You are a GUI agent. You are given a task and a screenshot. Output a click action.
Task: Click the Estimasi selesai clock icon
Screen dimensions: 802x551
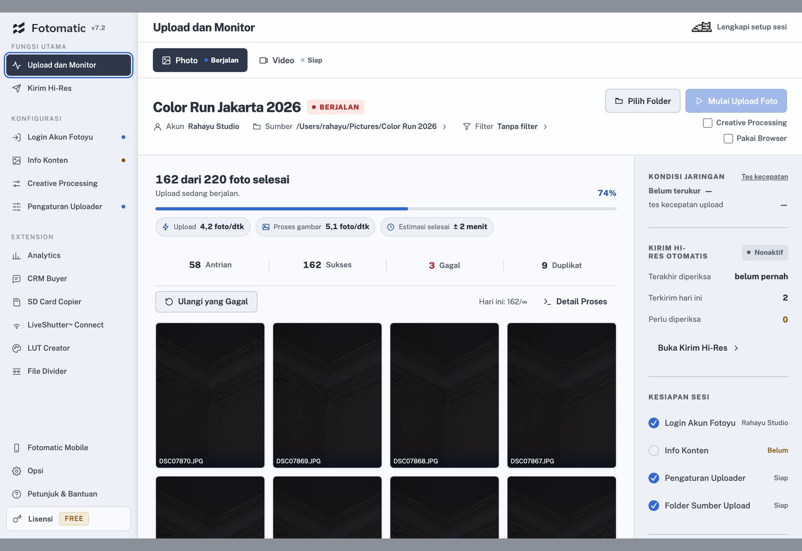391,227
